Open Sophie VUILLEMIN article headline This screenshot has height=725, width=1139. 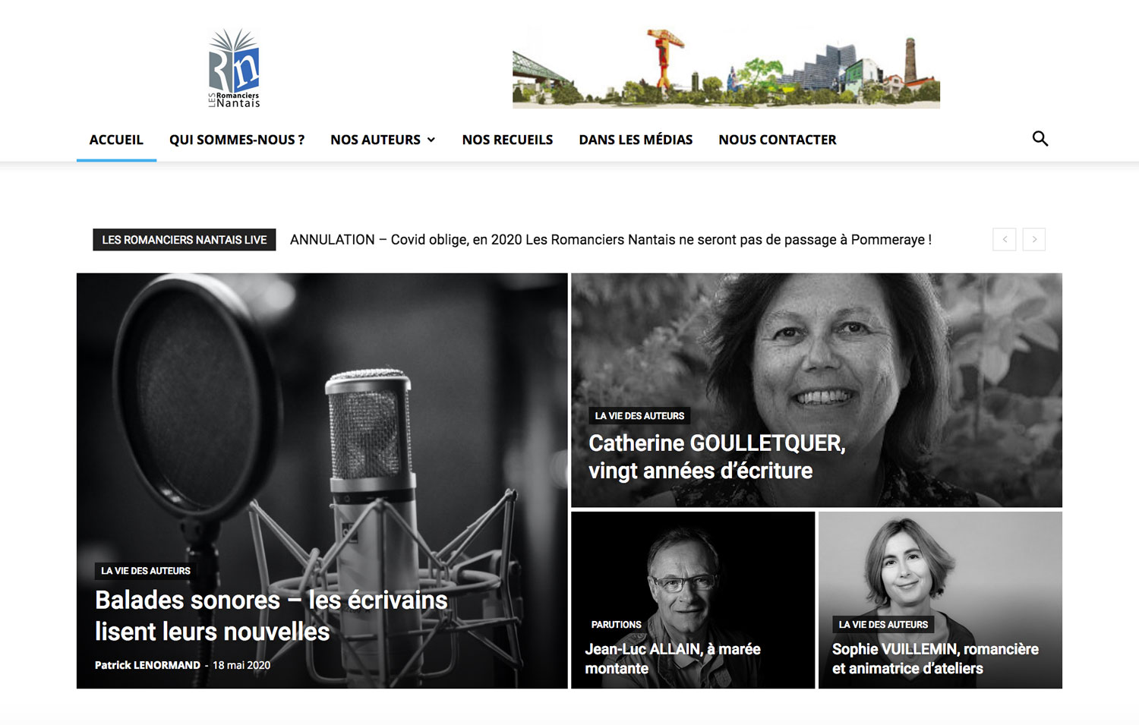point(935,659)
